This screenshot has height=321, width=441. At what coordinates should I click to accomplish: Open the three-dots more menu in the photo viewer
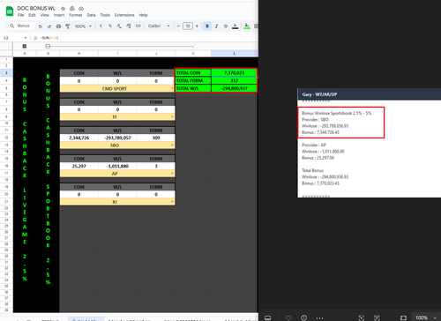[x=319, y=317]
